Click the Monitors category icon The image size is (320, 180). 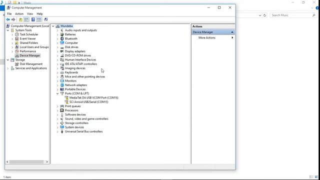pyautogui.click(x=62, y=81)
